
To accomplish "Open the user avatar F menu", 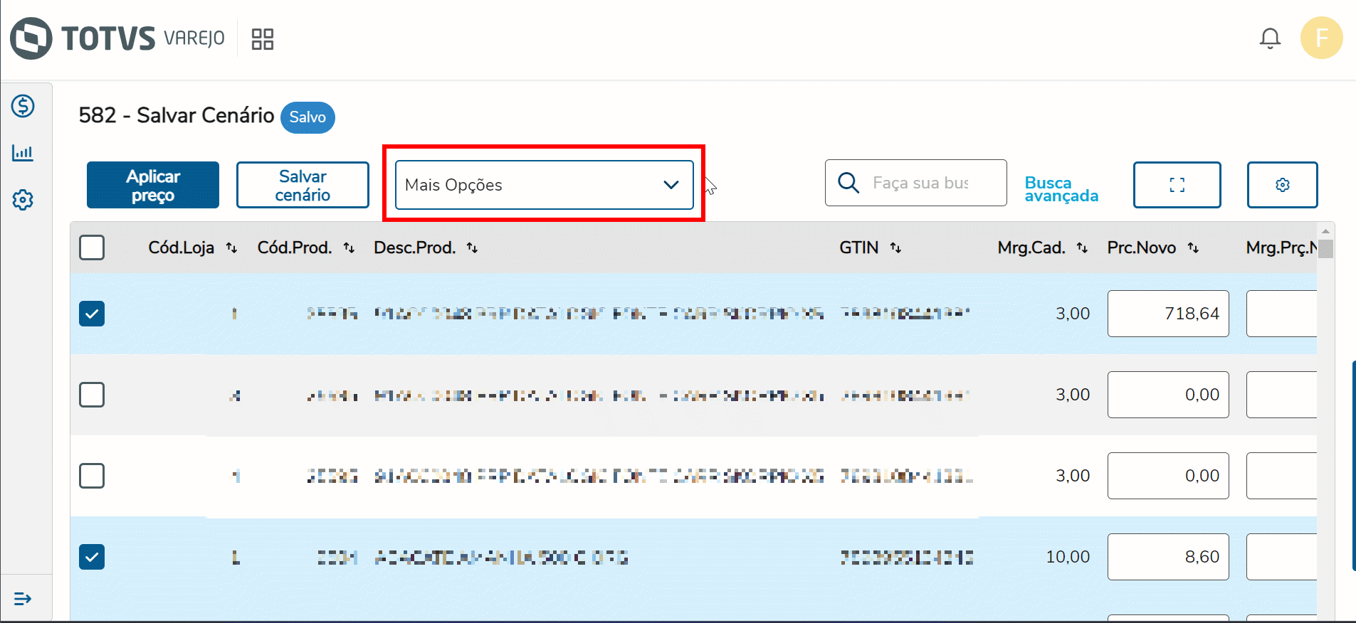I will tap(1322, 38).
